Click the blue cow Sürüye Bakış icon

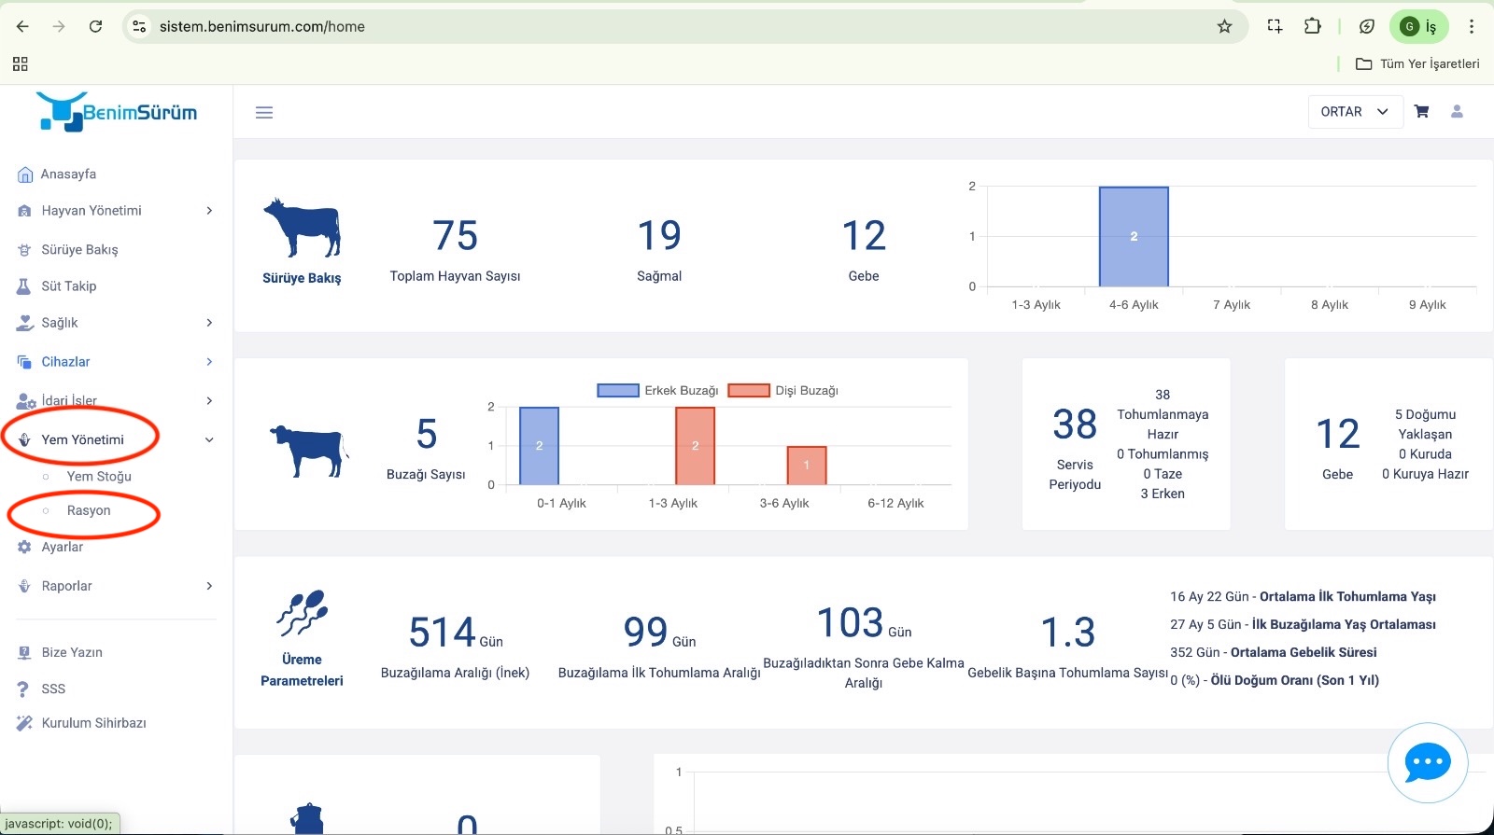pos(302,228)
